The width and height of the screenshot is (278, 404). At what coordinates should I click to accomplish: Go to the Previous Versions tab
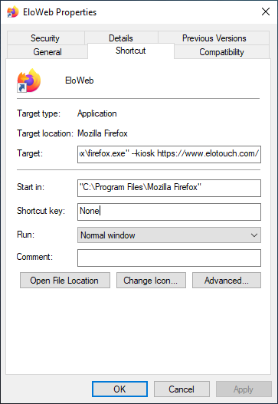click(x=214, y=38)
